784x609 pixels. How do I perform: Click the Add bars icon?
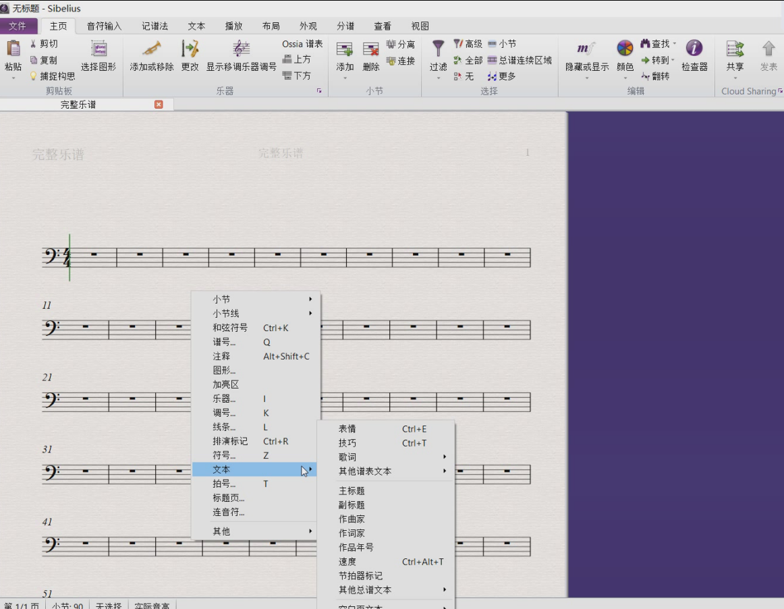(345, 49)
